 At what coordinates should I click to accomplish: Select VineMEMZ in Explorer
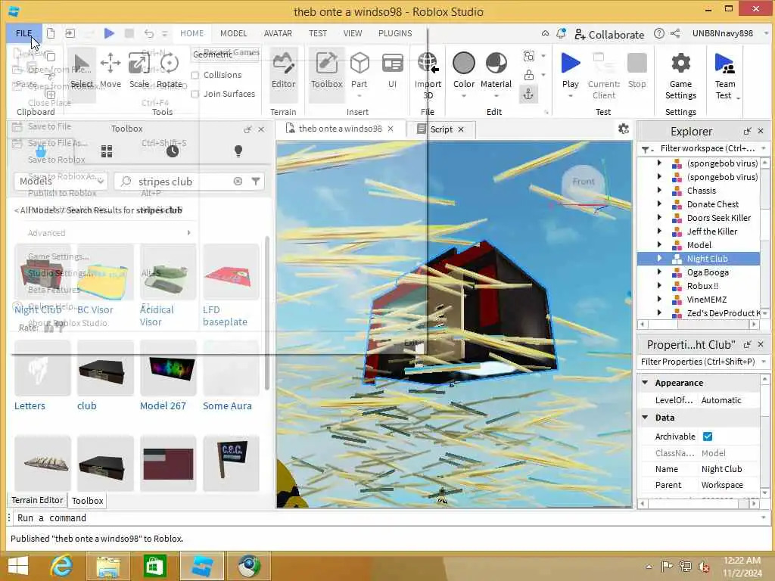[706, 300]
